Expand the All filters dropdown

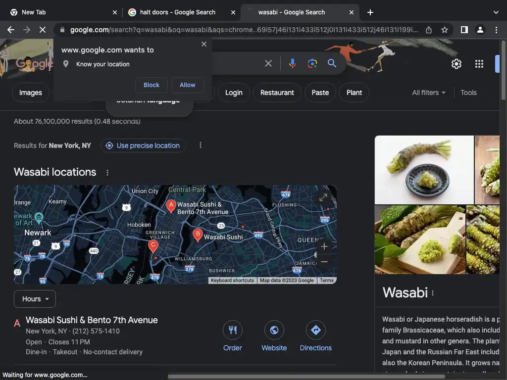tap(429, 93)
